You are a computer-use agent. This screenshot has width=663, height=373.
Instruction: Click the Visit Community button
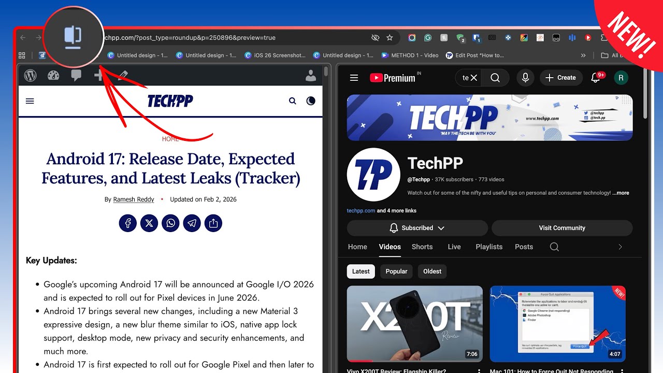pyautogui.click(x=562, y=228)
